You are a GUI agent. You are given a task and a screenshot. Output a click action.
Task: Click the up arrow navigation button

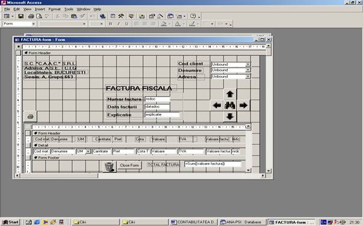[x=230, y=94]
